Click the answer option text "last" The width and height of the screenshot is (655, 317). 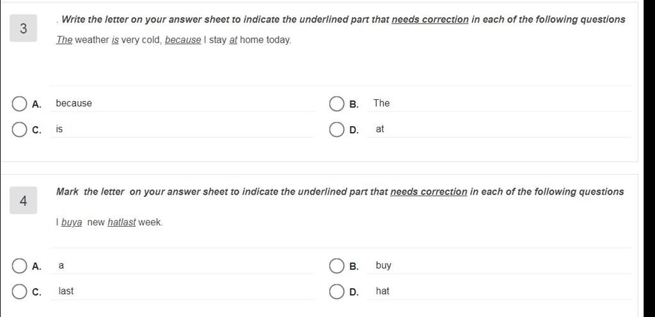66,291
